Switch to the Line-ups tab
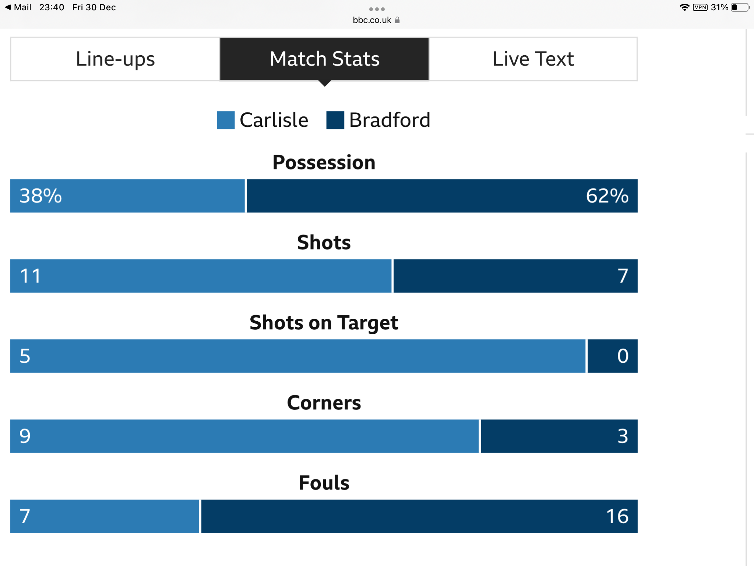The image size is (754, 566). [x=115, y=59]
